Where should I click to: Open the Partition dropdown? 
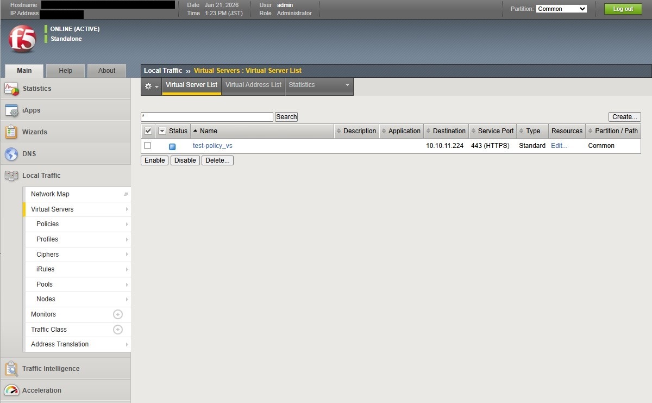[561, 9]
